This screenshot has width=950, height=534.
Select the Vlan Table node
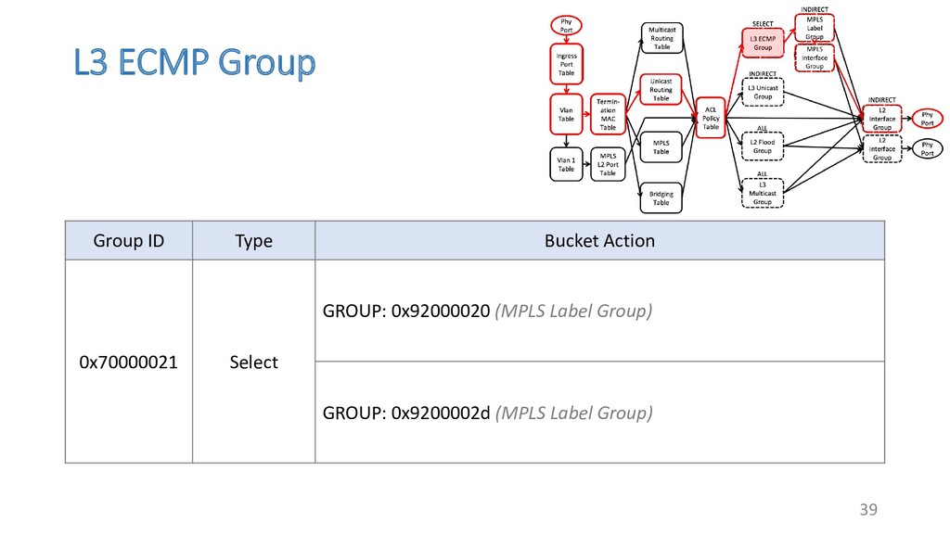click(x=566, y=114)
